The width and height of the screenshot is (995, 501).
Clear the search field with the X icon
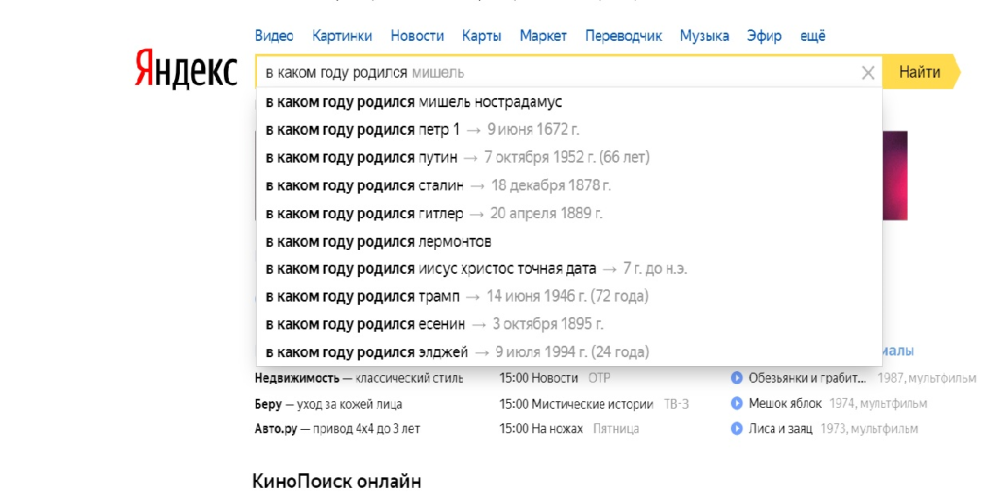[868, 73]
